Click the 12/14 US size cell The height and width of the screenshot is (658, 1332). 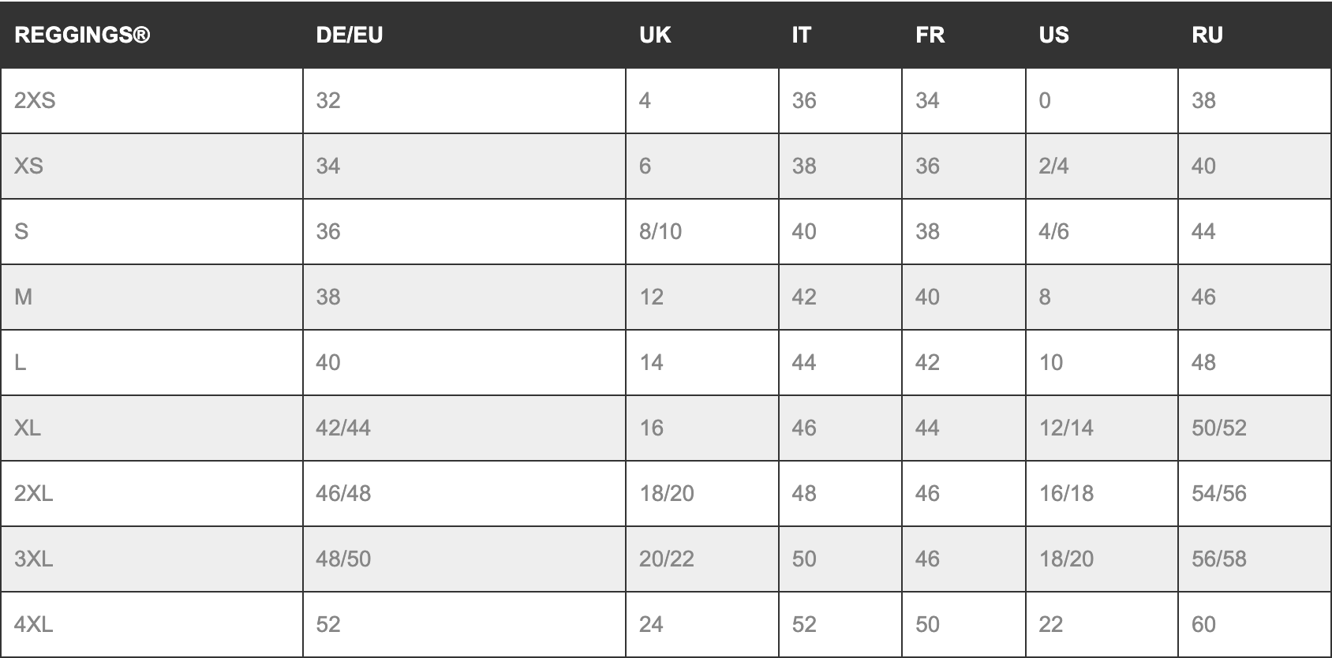coord(1066,428)
